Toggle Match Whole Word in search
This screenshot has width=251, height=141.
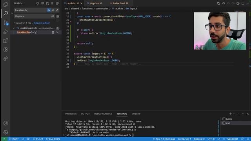(x=53, y=10)
